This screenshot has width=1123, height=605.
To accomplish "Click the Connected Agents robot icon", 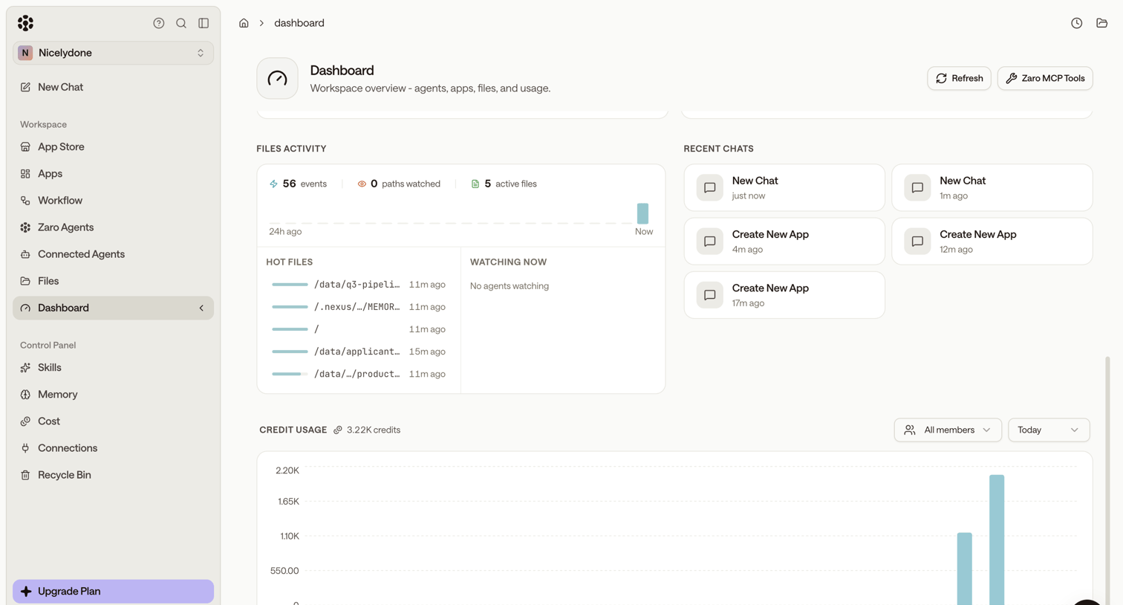I will (25, 254).
